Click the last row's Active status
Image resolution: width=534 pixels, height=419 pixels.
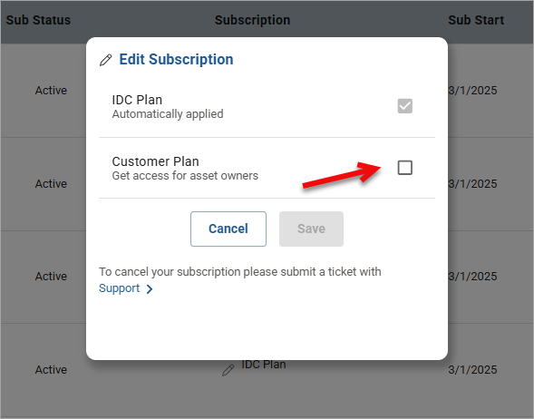tap(51, 370)
